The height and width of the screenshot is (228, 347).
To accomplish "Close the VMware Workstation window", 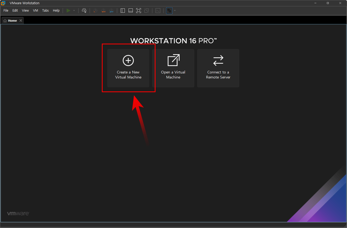I will 340,3.
